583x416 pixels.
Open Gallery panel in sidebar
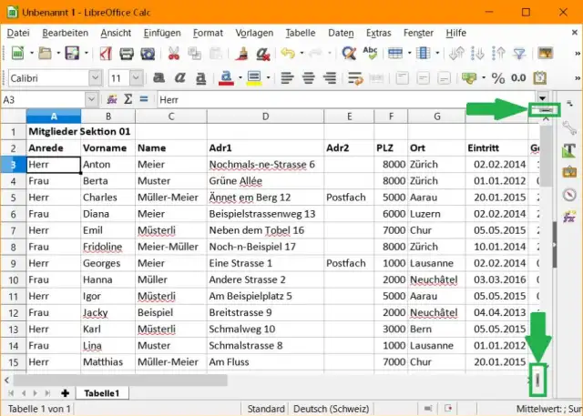pos(570,171)
